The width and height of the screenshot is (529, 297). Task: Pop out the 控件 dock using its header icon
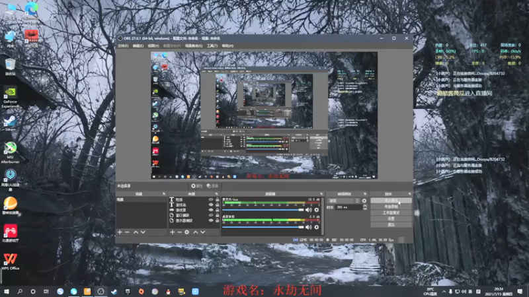(x=409, y=194)
